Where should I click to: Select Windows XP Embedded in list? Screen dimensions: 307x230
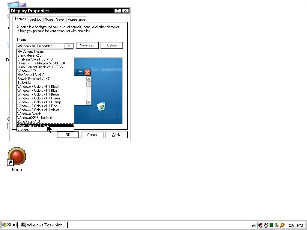45,118
